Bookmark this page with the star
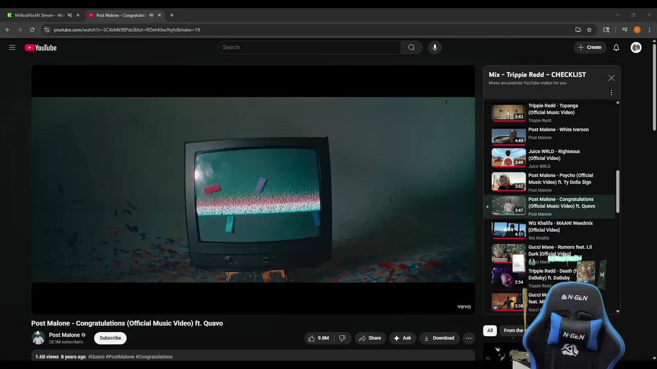657x369 pixels. point(589,30)
